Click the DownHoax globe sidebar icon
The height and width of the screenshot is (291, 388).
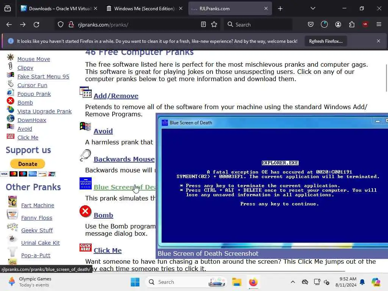[10, 118]
